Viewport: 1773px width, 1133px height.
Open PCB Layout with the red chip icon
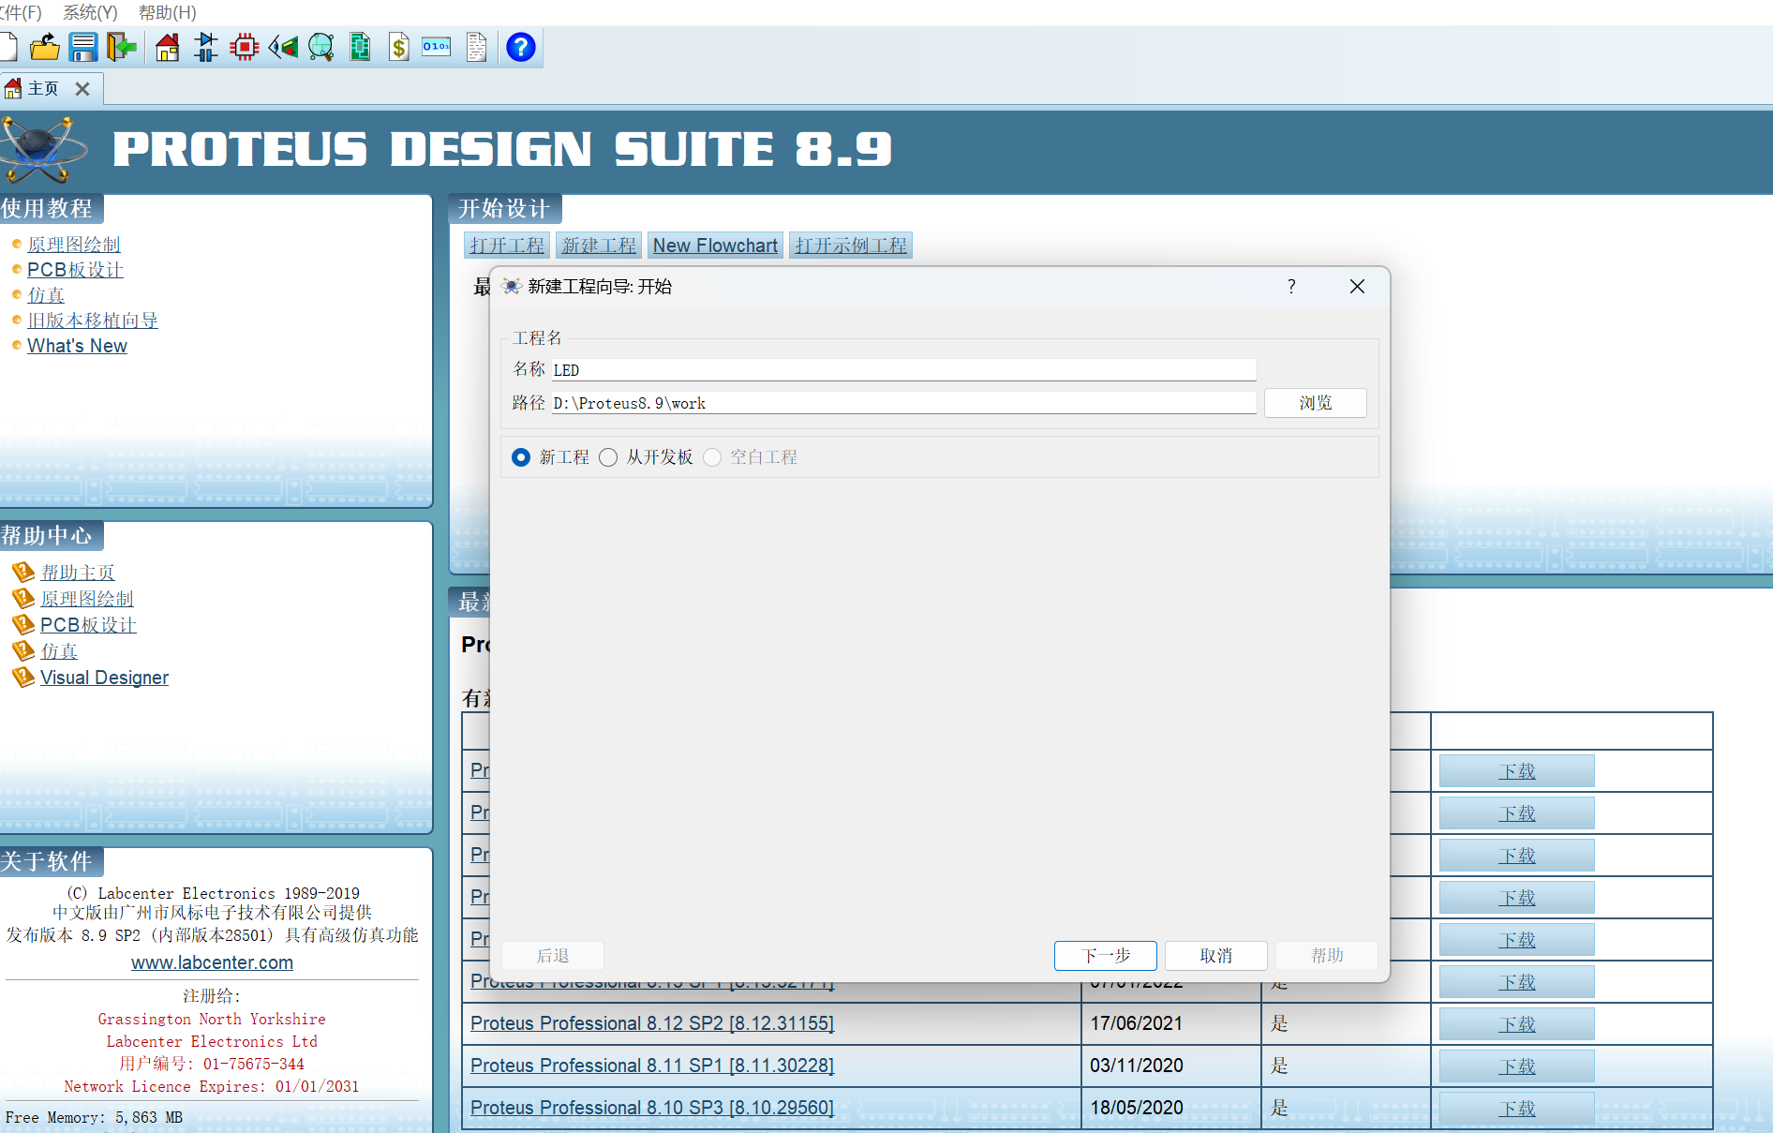click(x=245, y=47)
